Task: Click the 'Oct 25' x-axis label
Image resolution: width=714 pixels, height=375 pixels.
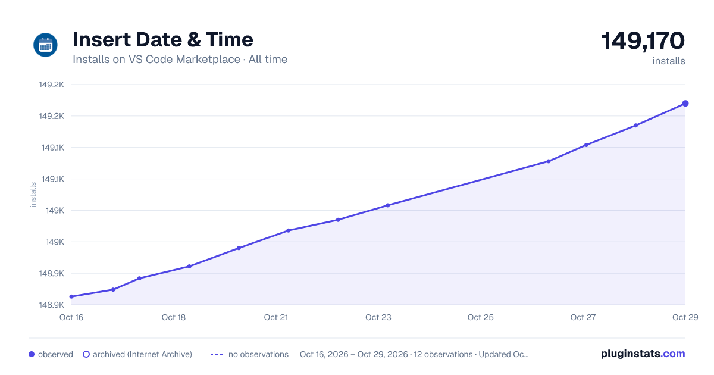Action: 481,317
